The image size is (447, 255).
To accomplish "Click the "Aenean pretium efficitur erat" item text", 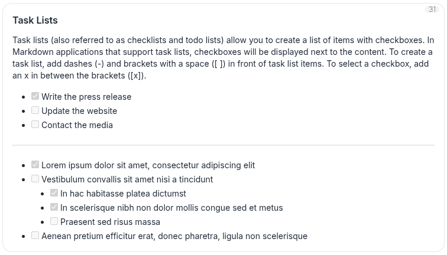I will [x=174, y=236].
